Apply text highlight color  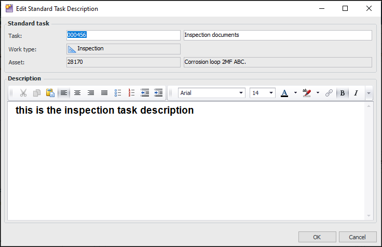pos(307,93)
